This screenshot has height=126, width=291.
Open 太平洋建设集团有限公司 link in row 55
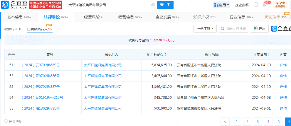(x=103, y=108)
